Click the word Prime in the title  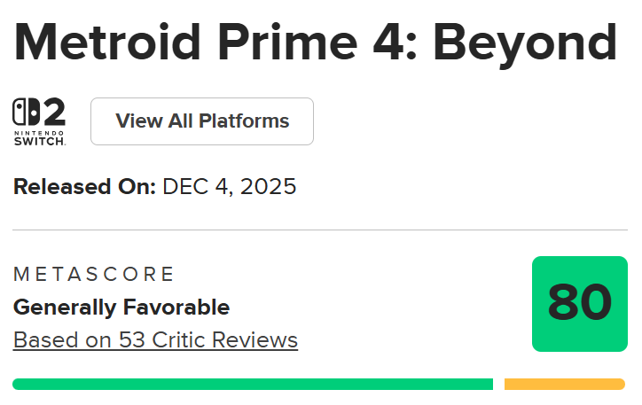[306, 41]
